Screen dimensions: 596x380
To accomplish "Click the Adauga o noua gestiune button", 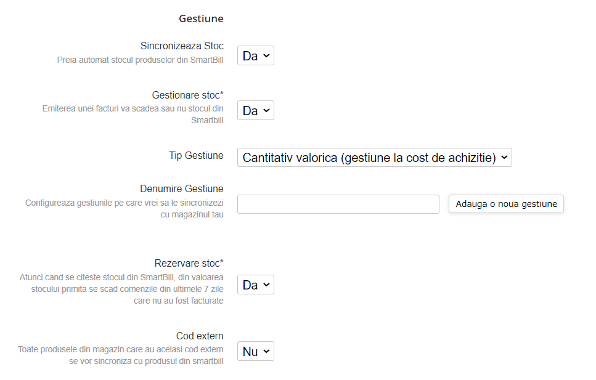I will 505,204.
